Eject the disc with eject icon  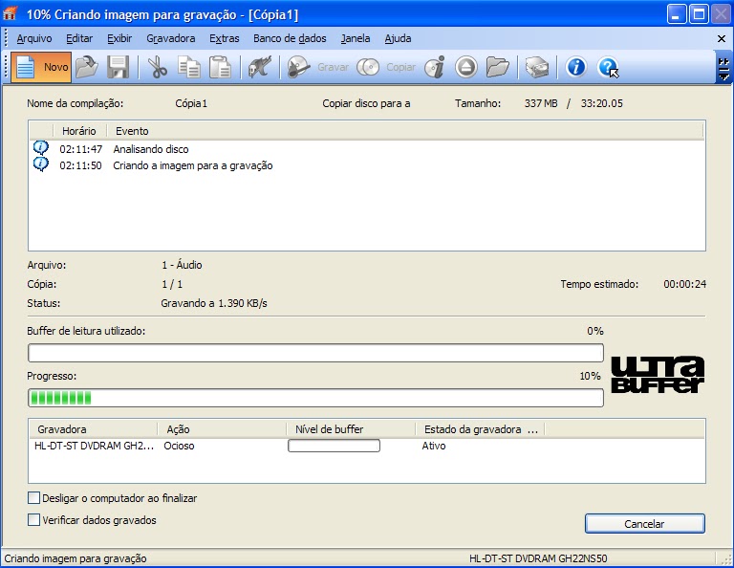465,68
